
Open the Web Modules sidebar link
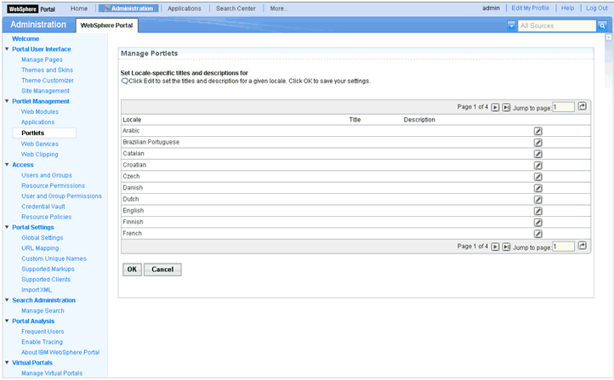[40, 111]
